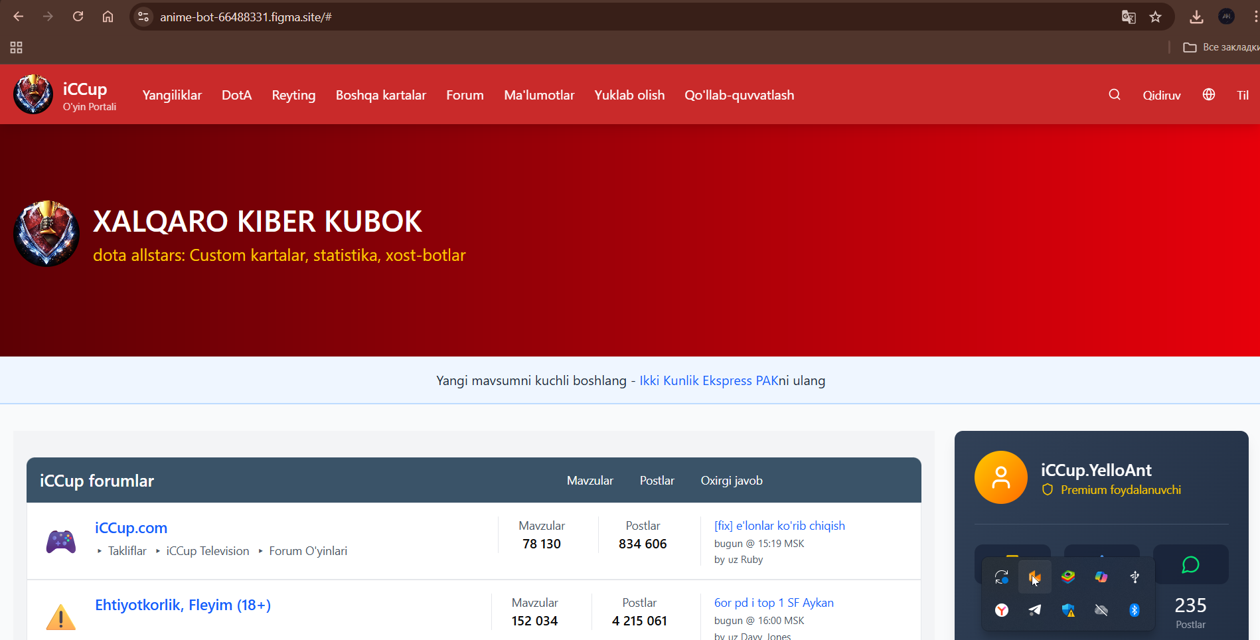
Task: Click the orange user avatar in profile card
Action: 1001,477
